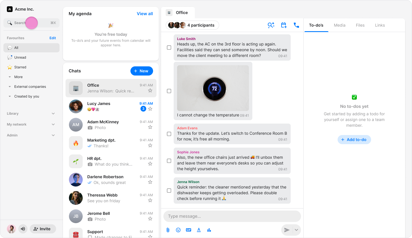
Task: Select the Office chat tab
Action: (x=178, y=13)
